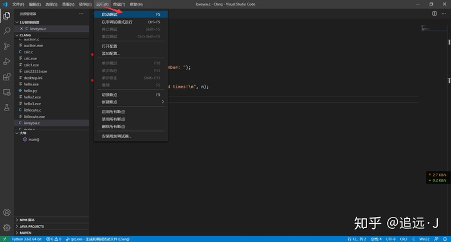Open the Manage gear icon

click(7, 228)
